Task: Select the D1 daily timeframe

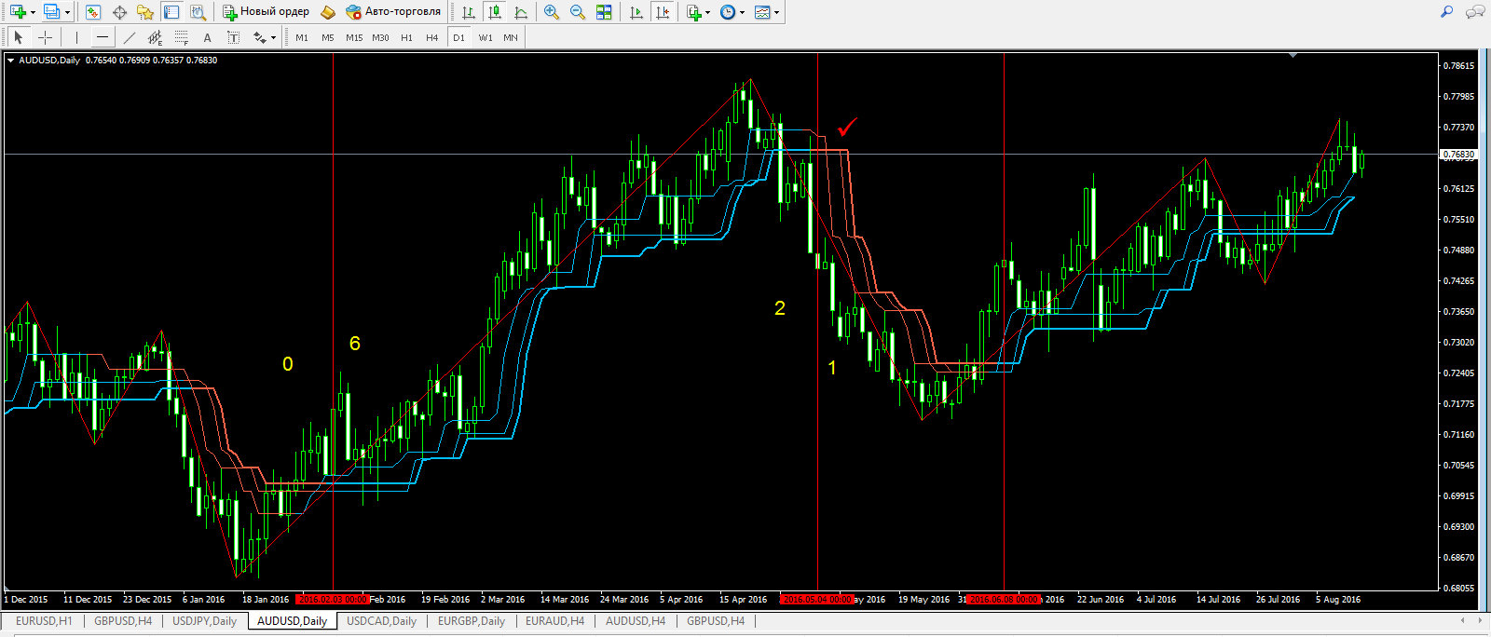Action: (458, 37)
